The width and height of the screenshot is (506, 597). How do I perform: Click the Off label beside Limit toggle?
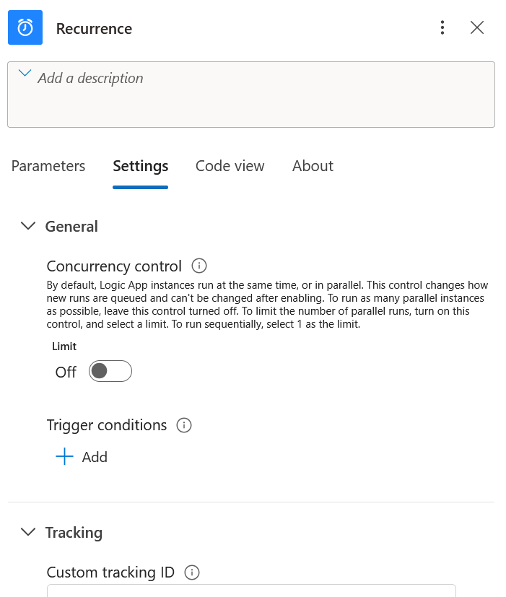click(x=66, y=372)
